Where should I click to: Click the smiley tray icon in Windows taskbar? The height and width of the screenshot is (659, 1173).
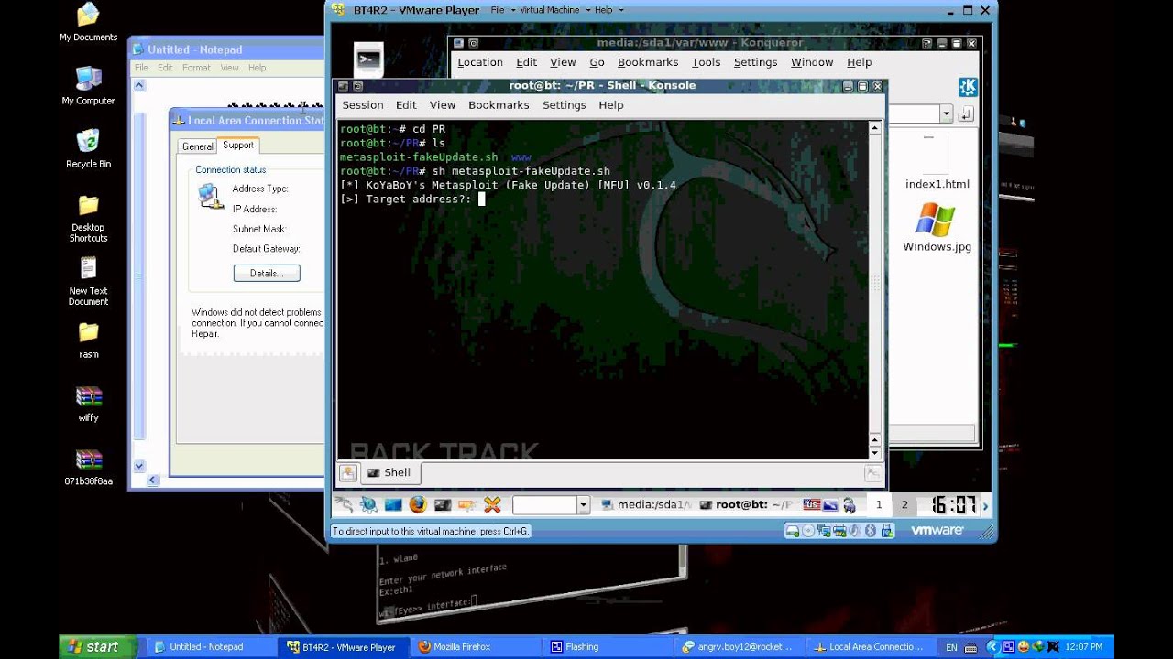pyautogui.click(x=1023, y=646)
